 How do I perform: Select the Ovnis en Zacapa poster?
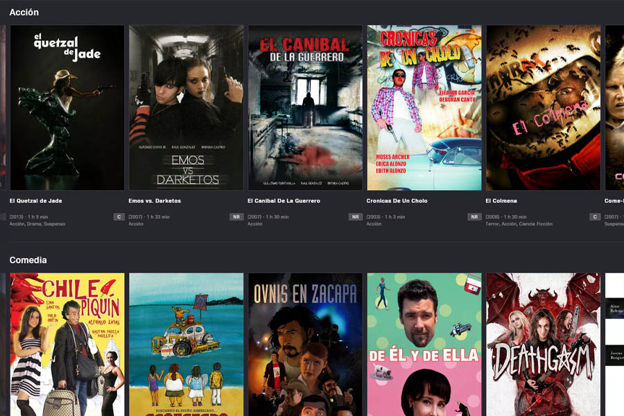[x=305, y=345]
